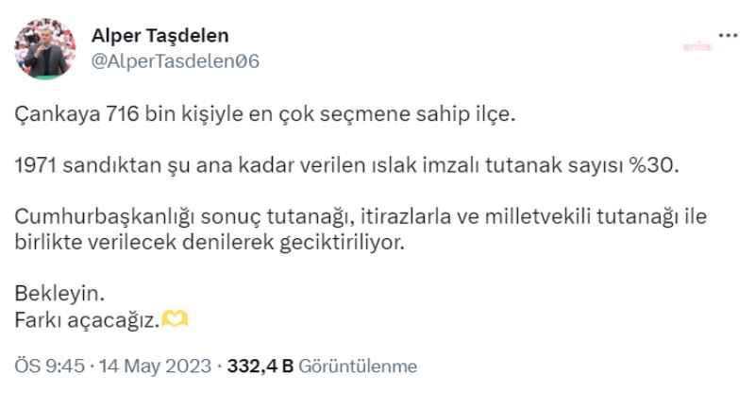Click the heart-hands emoji after Farkı açacağız
755x393 pixels.
point(176,320)
